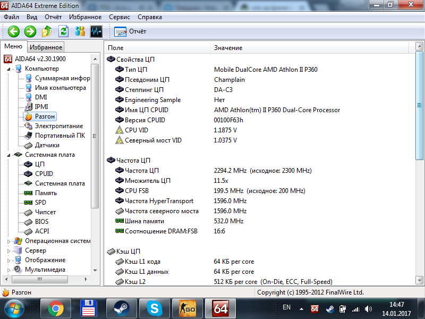
Task: Open the Избранное menu in menu bar
Action: pyautogui.click(x=85, y=17)
